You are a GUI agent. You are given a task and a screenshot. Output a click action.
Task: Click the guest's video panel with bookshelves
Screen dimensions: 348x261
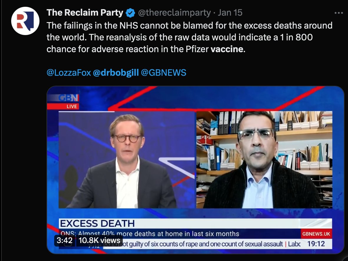264,160
